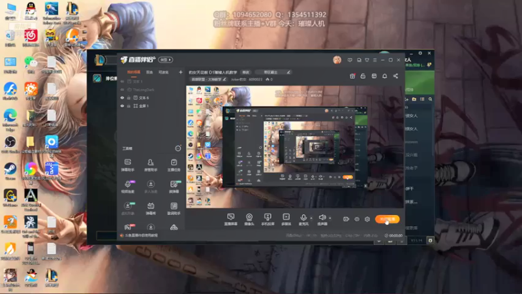Image resolution: width=522 pixels, height=294 pixels.
Task: Show the hidden TheLongDark source via eye
Action: 122,90
